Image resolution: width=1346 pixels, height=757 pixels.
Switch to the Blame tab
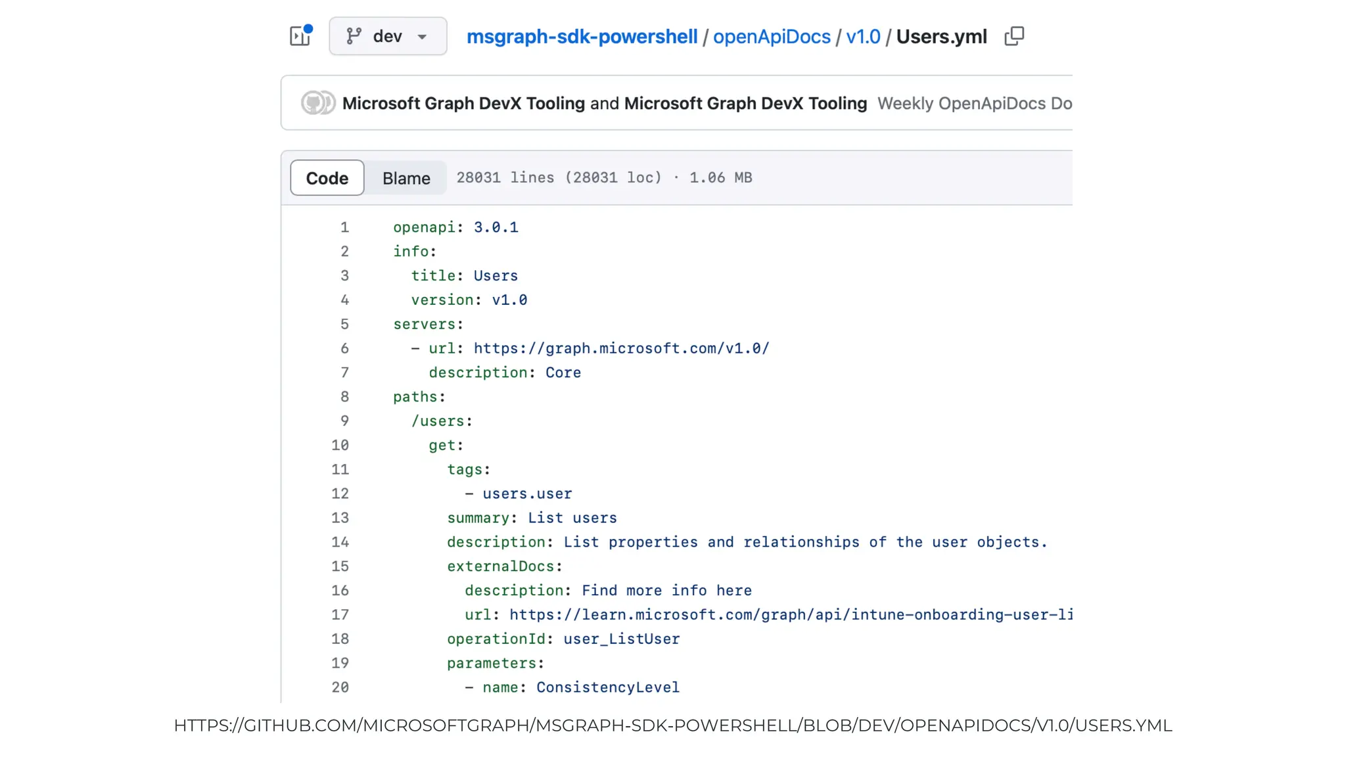tap(406, 178)
